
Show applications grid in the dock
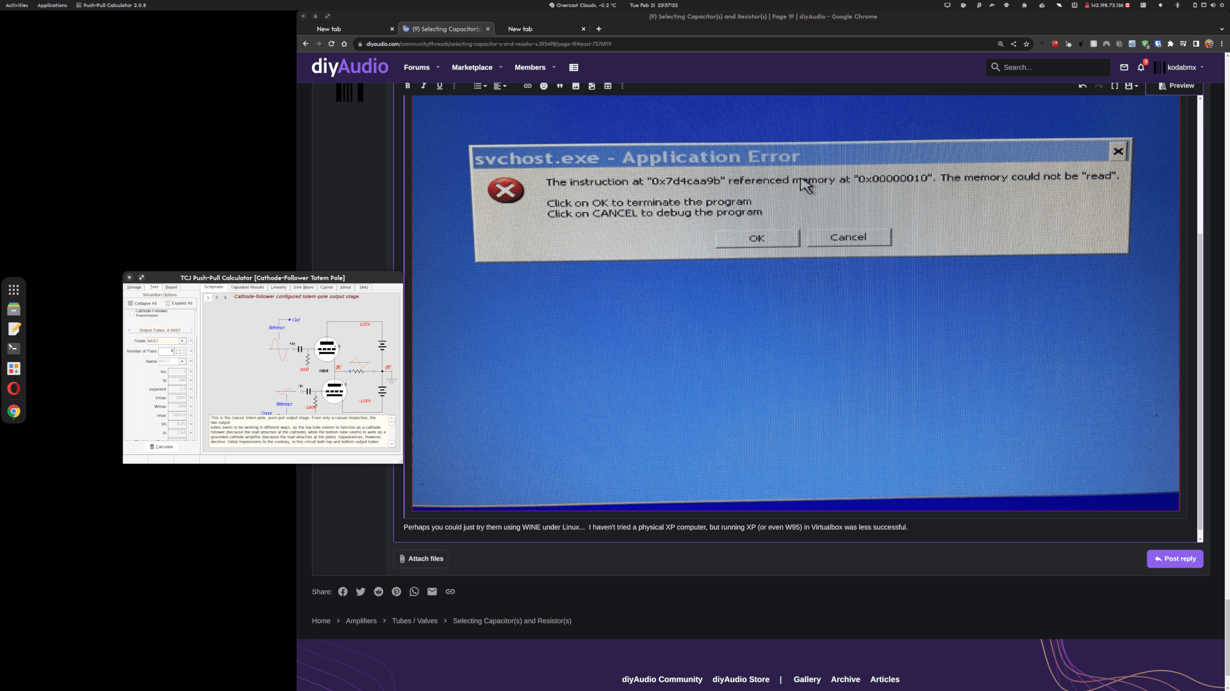coord(13,290)
